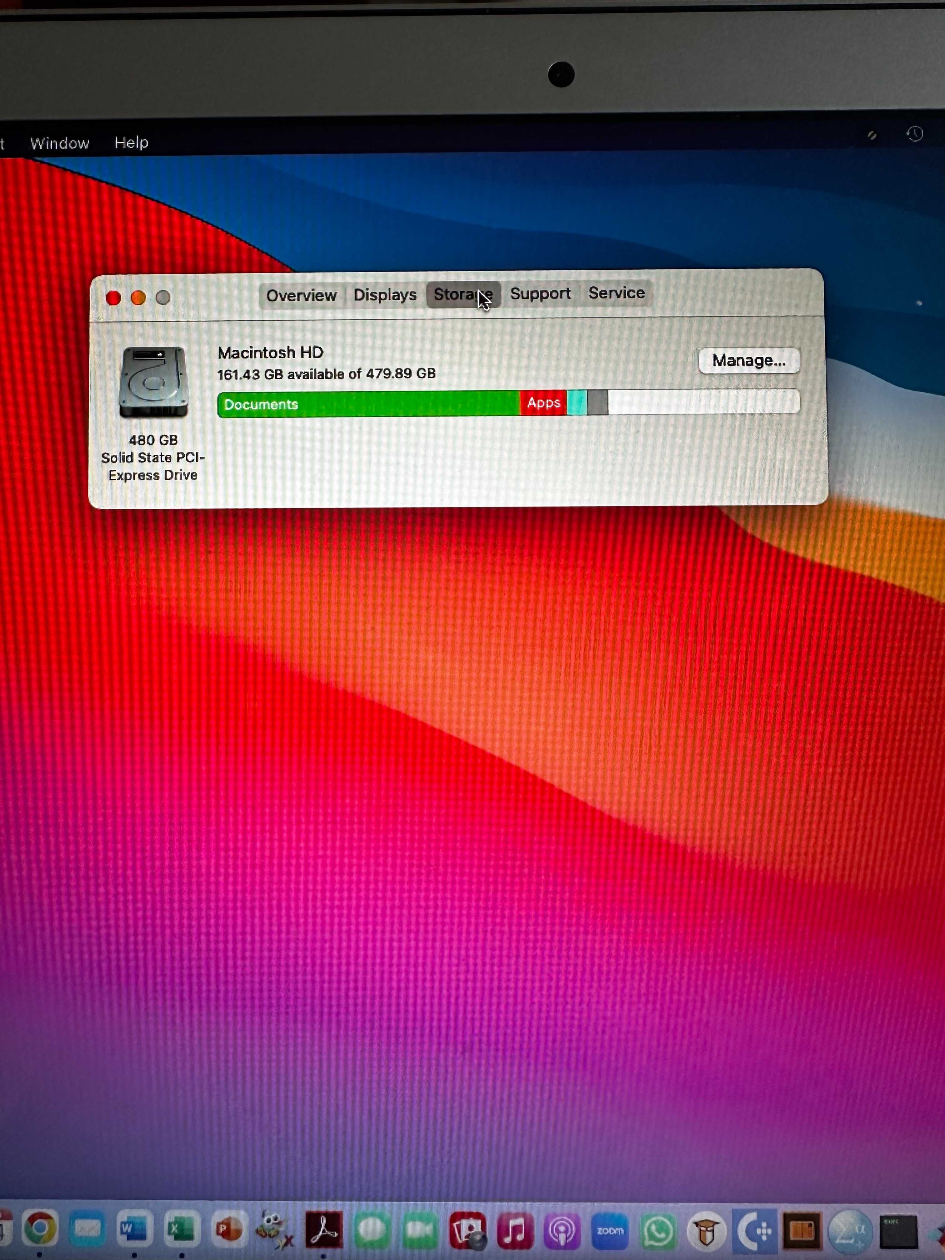945x1260 pixels.
Task: Launch PowerPoint from the dock
Action: [x=228, y=1229]
